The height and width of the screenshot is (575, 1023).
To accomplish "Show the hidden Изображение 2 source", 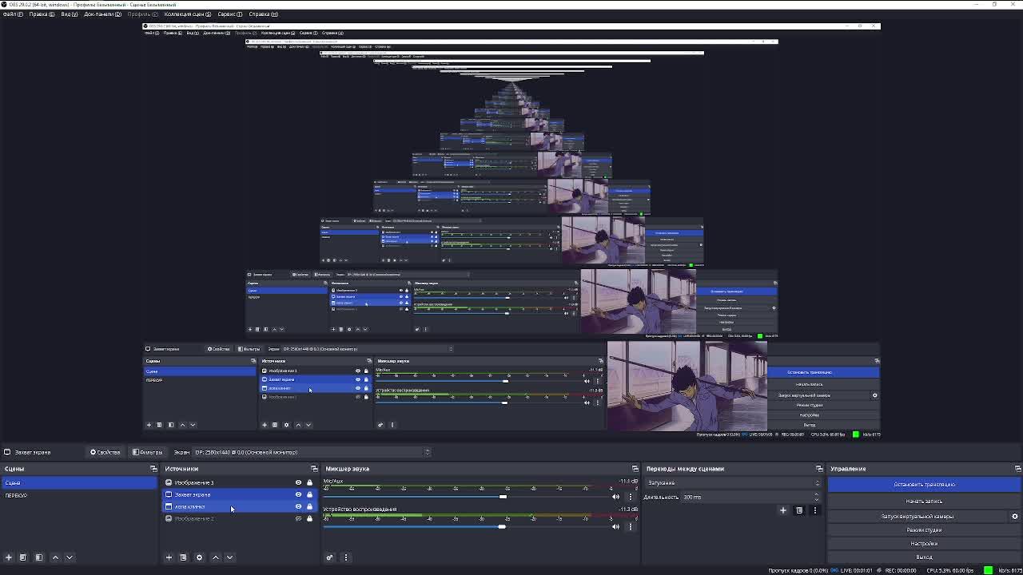I will click(299, 518).
